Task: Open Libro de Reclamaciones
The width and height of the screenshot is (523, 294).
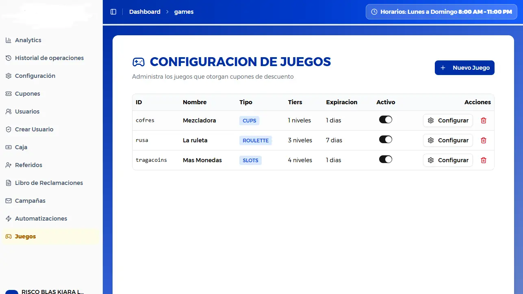Action: [51, 183]
